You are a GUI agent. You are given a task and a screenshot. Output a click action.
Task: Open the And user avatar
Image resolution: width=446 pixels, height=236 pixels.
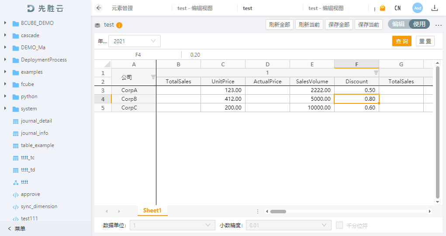click(x=418, y=8)
